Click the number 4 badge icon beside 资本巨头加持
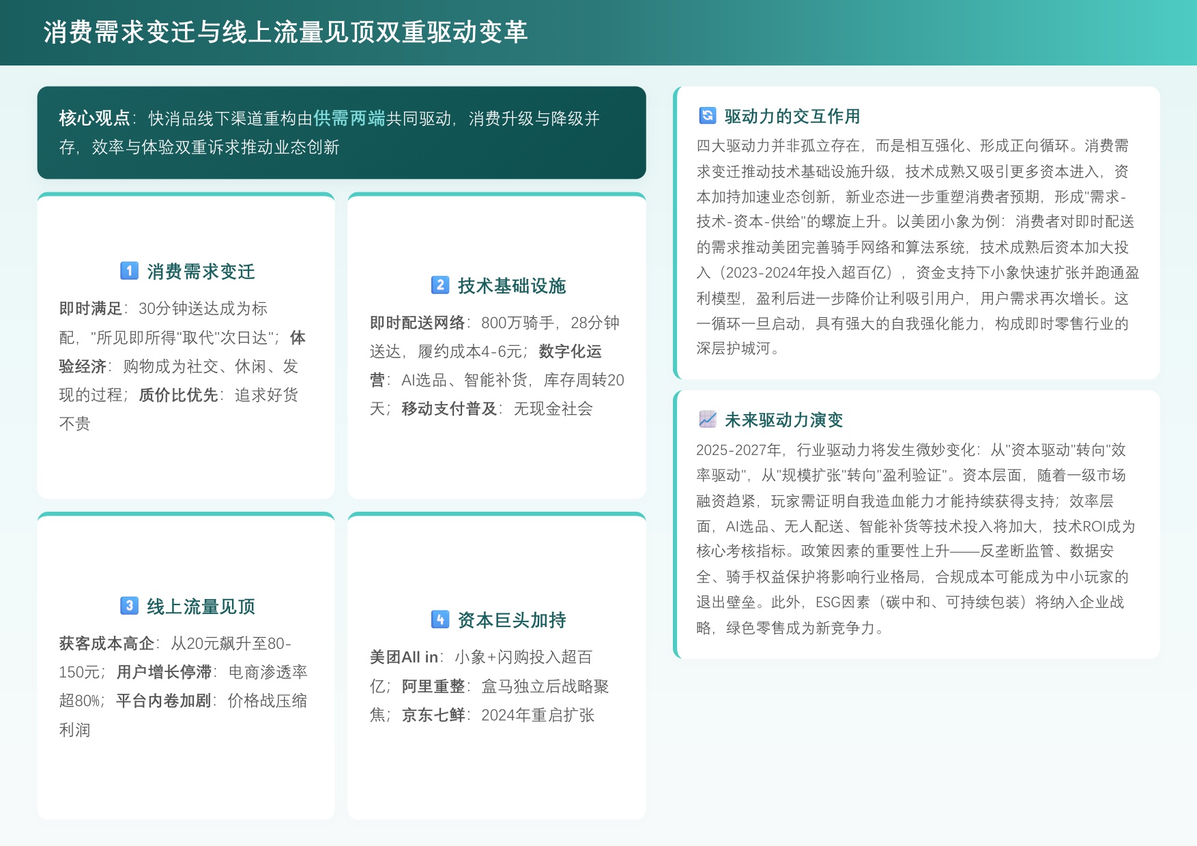 click(440, 619)
